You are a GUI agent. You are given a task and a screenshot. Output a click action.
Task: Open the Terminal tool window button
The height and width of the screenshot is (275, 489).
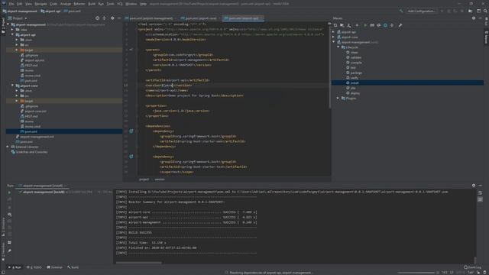[54, 267]
